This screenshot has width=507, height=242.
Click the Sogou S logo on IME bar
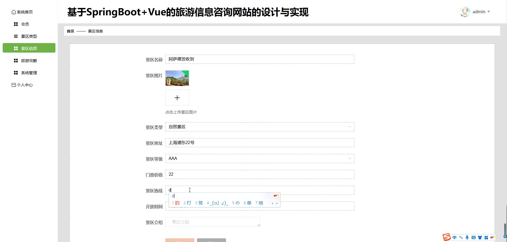[447, 237]
